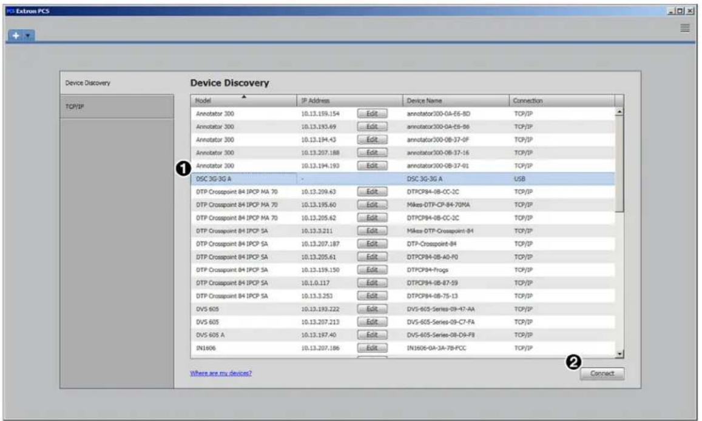The image size is (702, 421).
Task: Select the IN1606 model row
Action: [x=403, y=348]
